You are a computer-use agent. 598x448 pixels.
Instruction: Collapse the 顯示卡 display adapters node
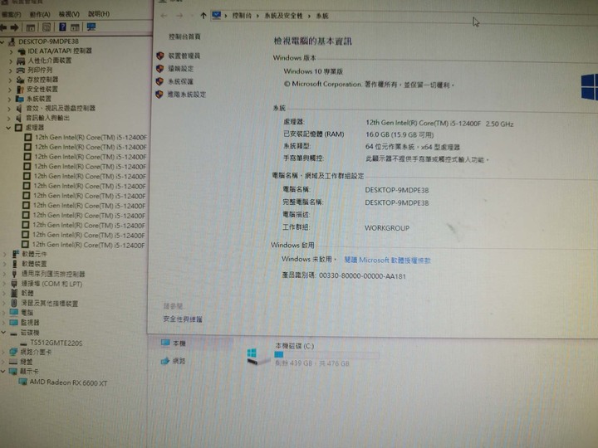tap(4, 372)
